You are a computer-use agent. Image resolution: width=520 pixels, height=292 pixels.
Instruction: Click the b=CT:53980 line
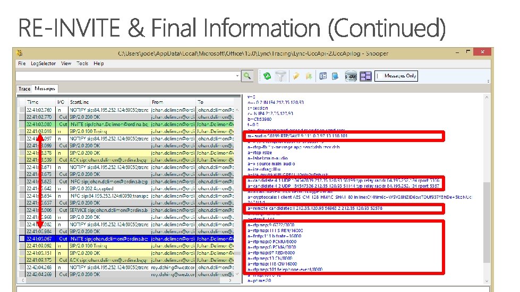pyautogui.click(x=259, y=119)
